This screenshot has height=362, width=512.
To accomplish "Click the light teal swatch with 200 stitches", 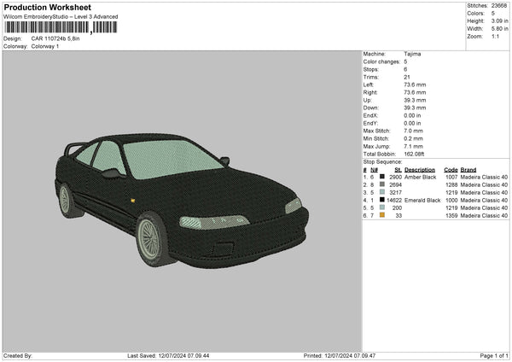I will pos(381,207).
